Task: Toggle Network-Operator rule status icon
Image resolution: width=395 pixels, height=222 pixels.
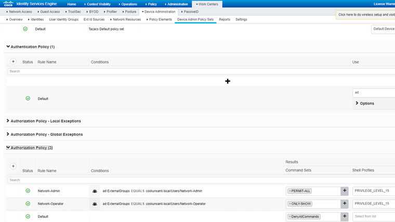Action: (28, 204)
